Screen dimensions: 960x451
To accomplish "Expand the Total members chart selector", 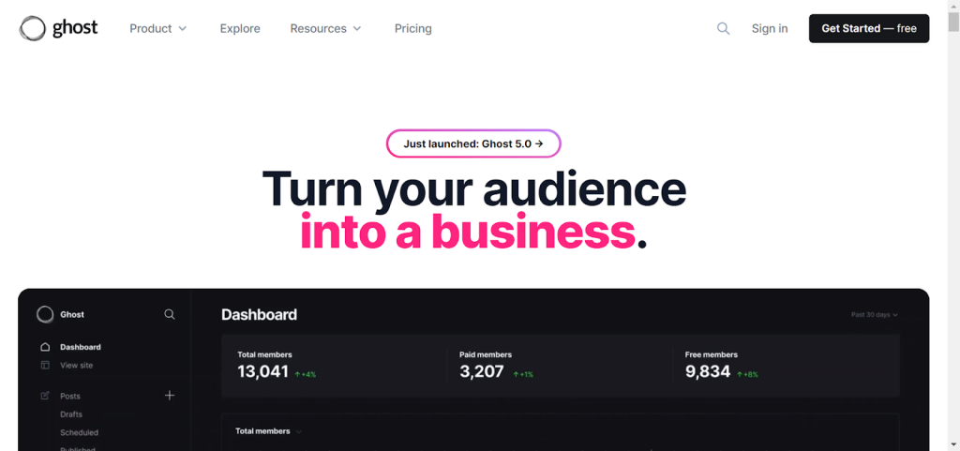I will (269, 431).
